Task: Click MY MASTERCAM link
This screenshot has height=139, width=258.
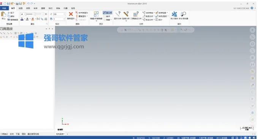Action: click(241, 8)
